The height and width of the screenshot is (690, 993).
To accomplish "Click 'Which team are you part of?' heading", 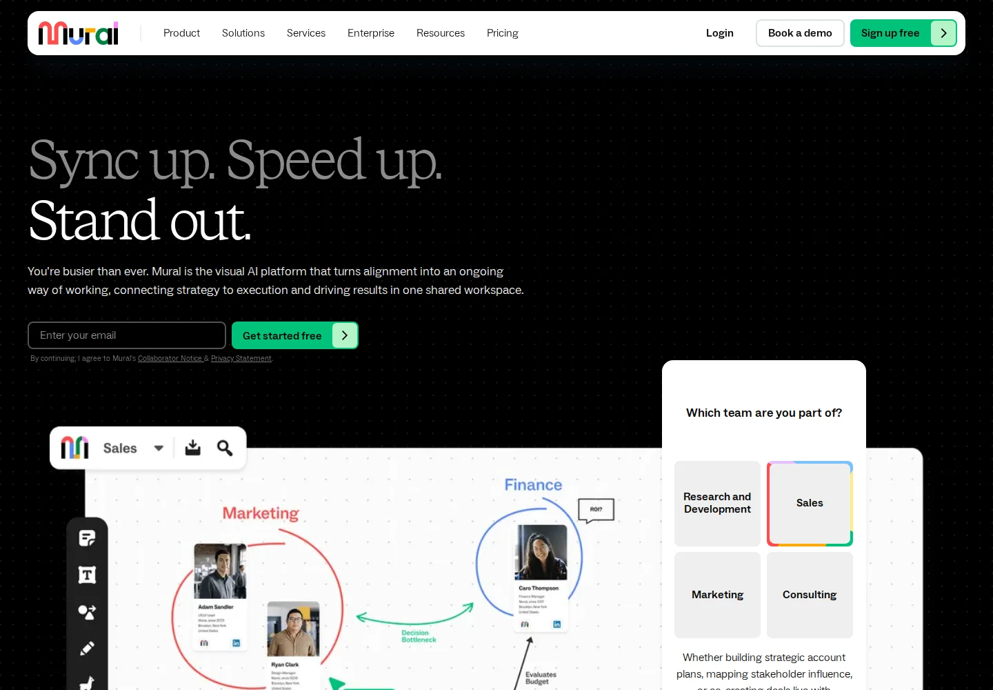I will 764,413.
